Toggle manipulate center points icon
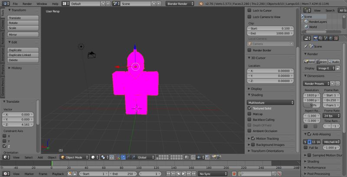 pyautogui.click(x=112, y=157)
